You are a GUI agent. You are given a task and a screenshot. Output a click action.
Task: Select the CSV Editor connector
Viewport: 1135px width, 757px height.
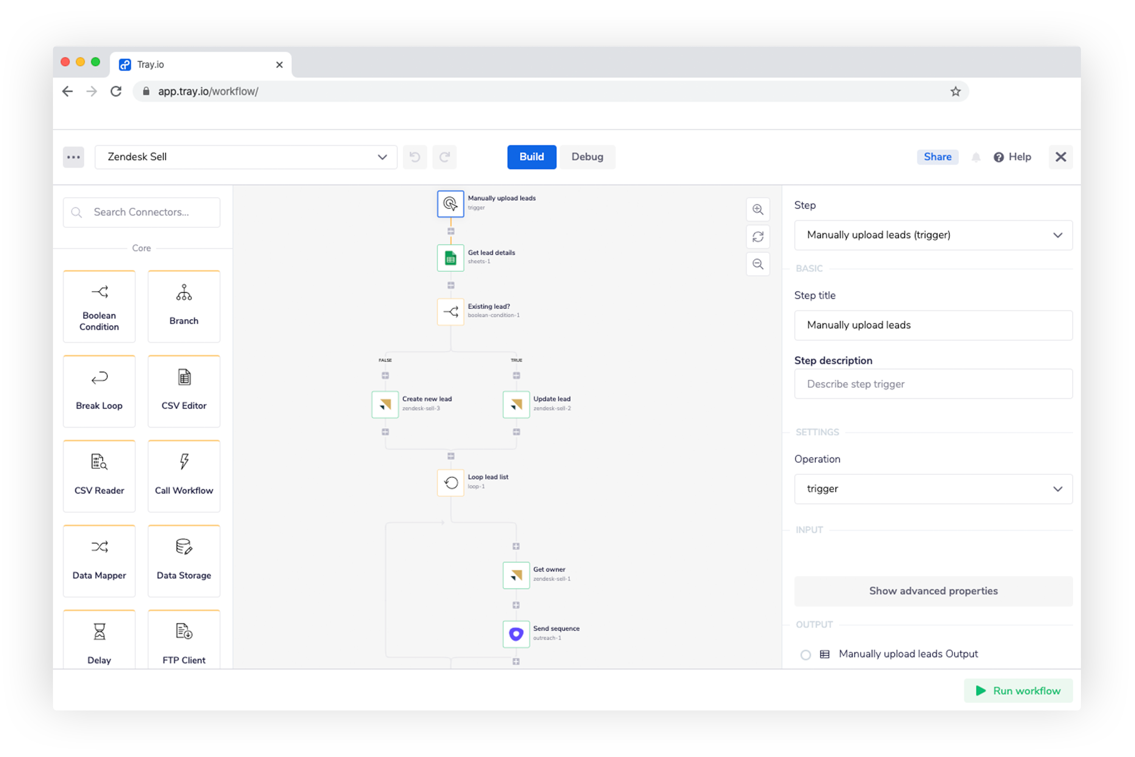tap(184, 391)
